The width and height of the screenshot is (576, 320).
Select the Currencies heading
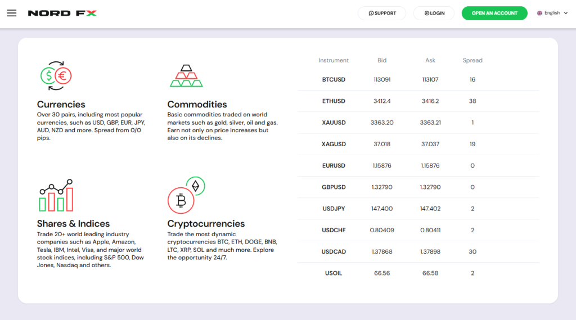pos(61,105)
